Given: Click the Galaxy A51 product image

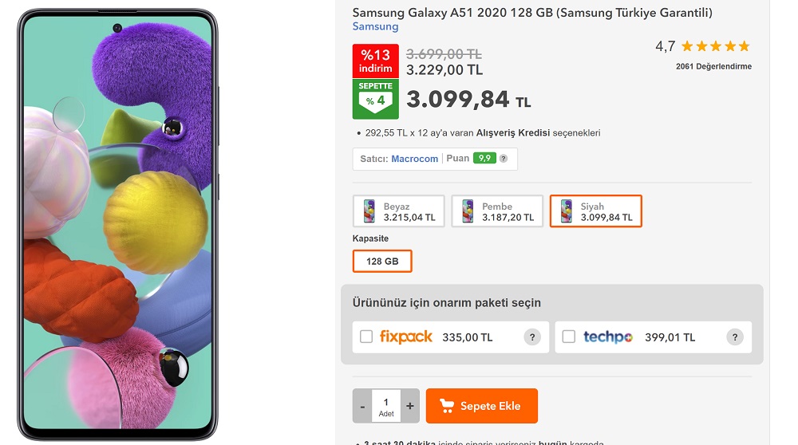Looking at the screenshot, I should point(117,225).
